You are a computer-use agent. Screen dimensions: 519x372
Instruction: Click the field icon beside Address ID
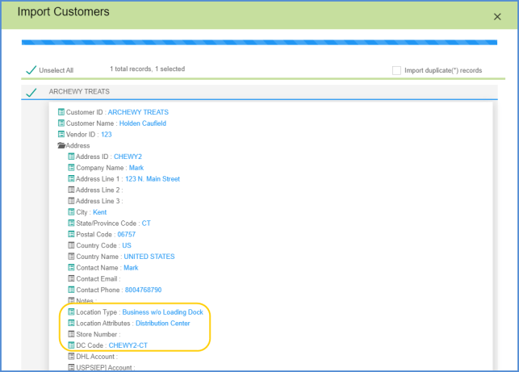coord(71,157)
